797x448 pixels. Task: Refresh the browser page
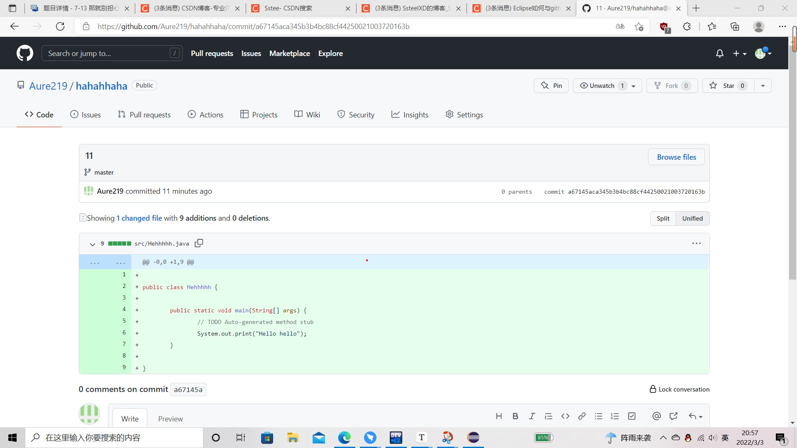click(60, 27)
